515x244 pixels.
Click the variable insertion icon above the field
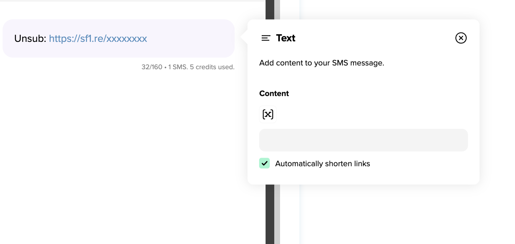tap(267, 114)
